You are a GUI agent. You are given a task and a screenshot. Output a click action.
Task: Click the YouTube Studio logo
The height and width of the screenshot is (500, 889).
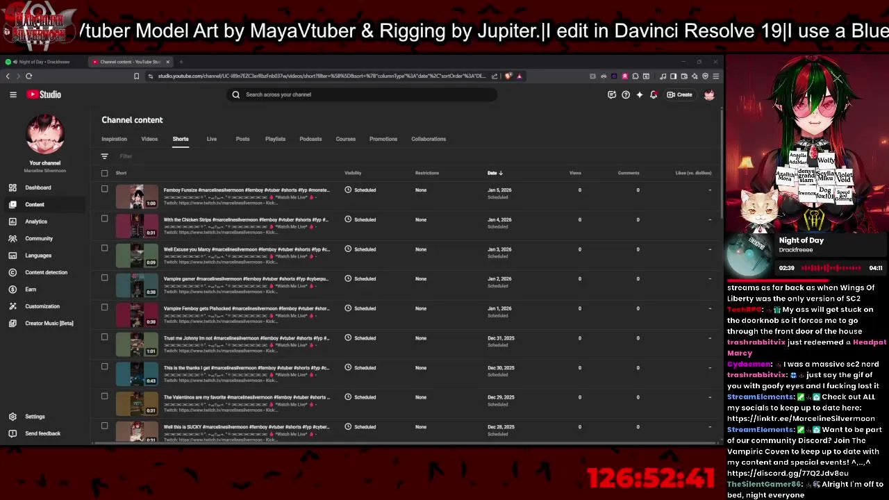coord(44,94)
